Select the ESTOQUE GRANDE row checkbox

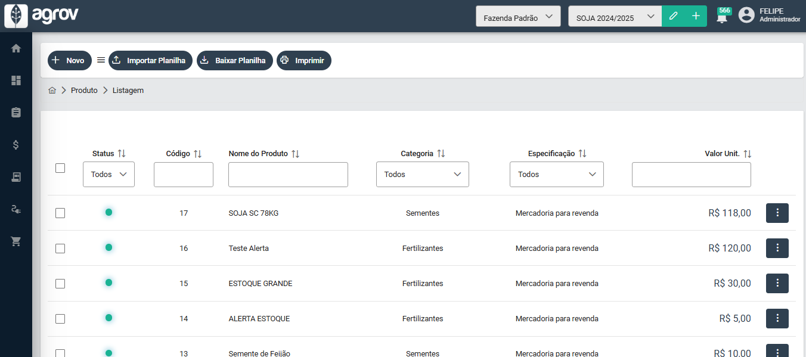[x=60, y=283]
